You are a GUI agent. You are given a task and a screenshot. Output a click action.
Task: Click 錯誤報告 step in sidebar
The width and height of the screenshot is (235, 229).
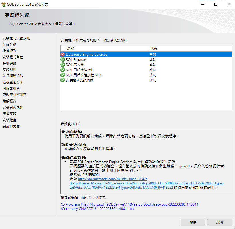[x=9, y=101]
